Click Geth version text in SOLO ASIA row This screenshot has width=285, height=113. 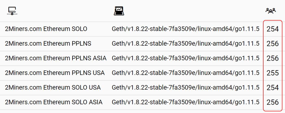(x=186, y=102)
